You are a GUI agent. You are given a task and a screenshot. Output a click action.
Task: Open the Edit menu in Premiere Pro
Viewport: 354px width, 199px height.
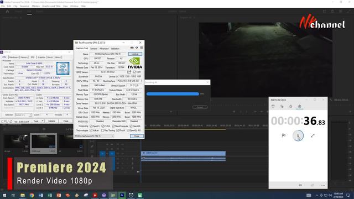pyautogui.click(x=9, y=6)
